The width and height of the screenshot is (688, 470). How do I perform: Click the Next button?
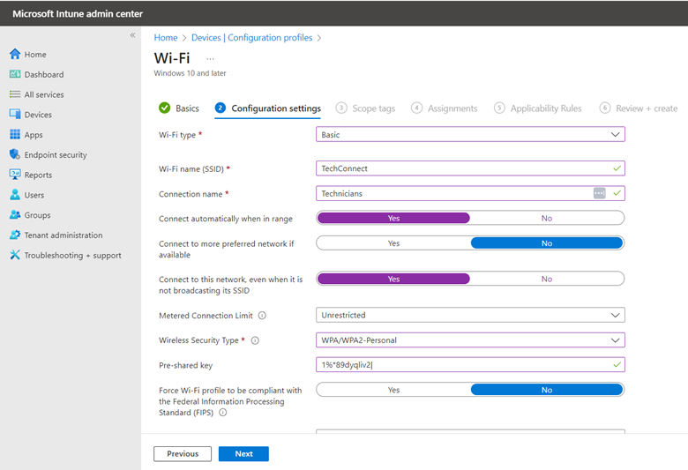coord(243,454)
